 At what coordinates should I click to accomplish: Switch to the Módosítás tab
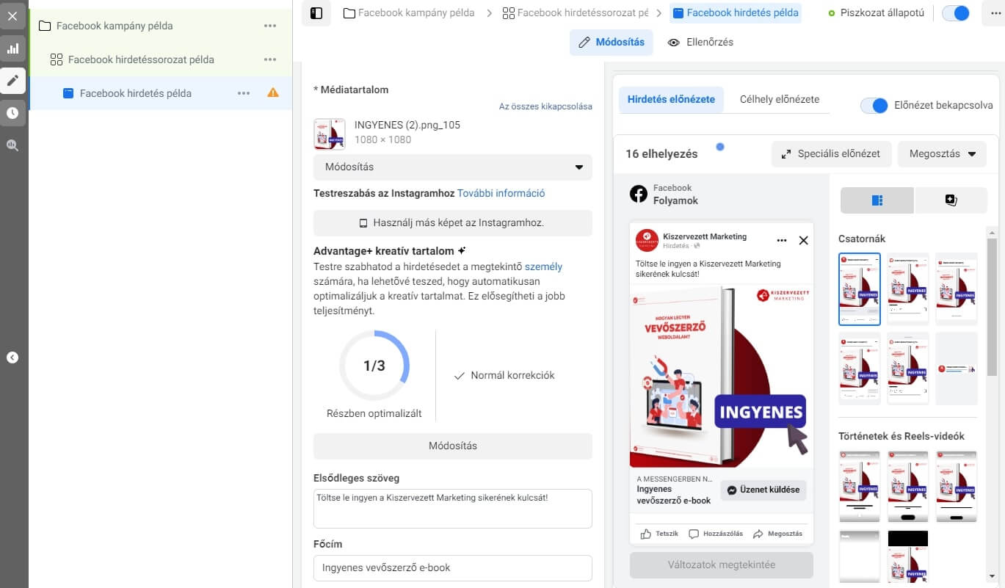click(x=612, y=43)
